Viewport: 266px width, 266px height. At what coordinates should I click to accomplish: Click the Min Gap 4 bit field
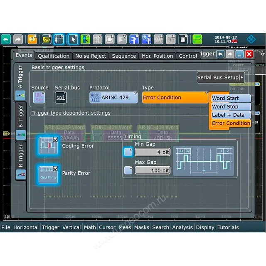[153, 153]
